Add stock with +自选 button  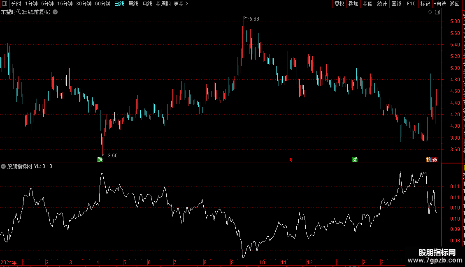point(440,4)
